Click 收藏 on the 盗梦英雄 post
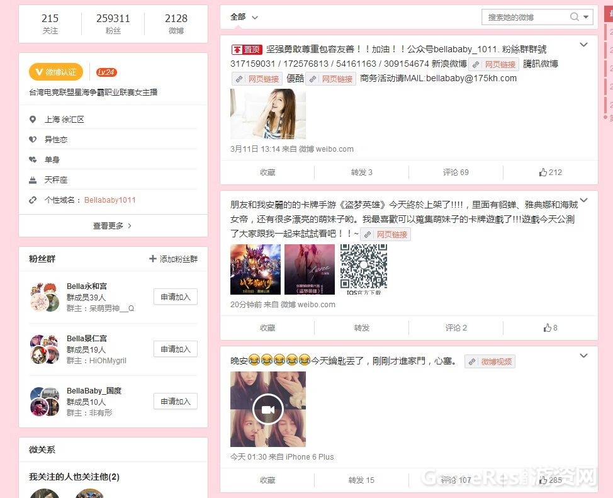613x498 pixels. [267, 328]
